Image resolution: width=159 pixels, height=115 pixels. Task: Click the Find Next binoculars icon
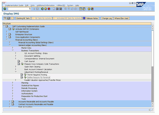click(60, 9)
